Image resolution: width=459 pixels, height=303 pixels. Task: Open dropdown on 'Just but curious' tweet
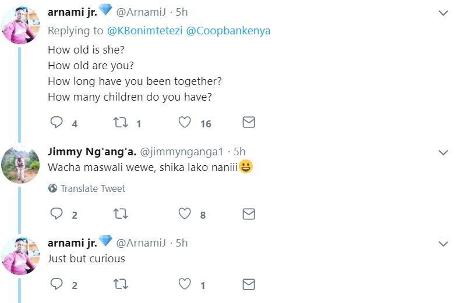(443, 243)
